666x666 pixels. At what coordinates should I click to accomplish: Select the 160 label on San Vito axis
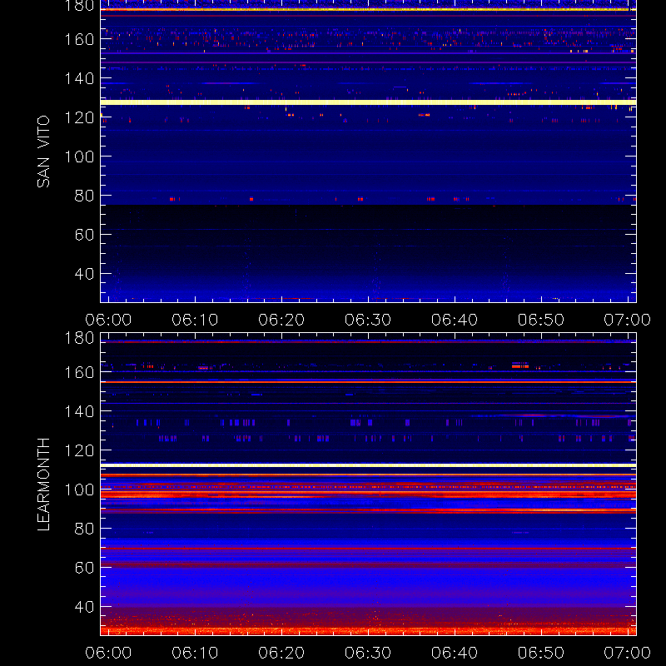click(x=79, y=39)
